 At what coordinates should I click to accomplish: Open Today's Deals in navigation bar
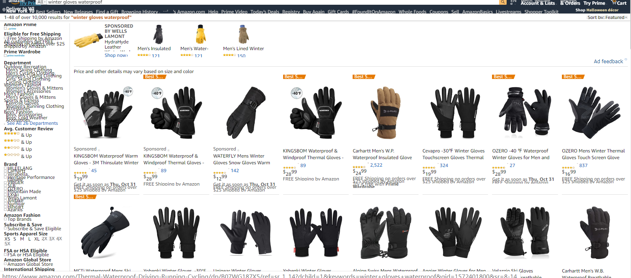[265, 12]
